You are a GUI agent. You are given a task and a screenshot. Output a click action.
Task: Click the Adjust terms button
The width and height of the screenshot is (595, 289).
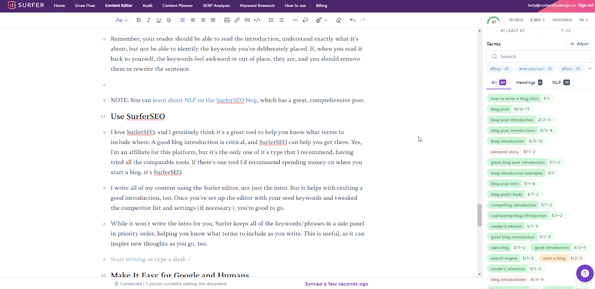pos(579,44)
